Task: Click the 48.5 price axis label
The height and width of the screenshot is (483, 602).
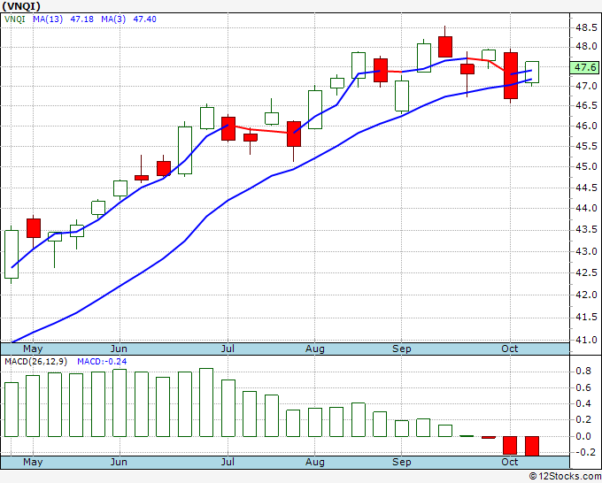Action: coord(586,28)
